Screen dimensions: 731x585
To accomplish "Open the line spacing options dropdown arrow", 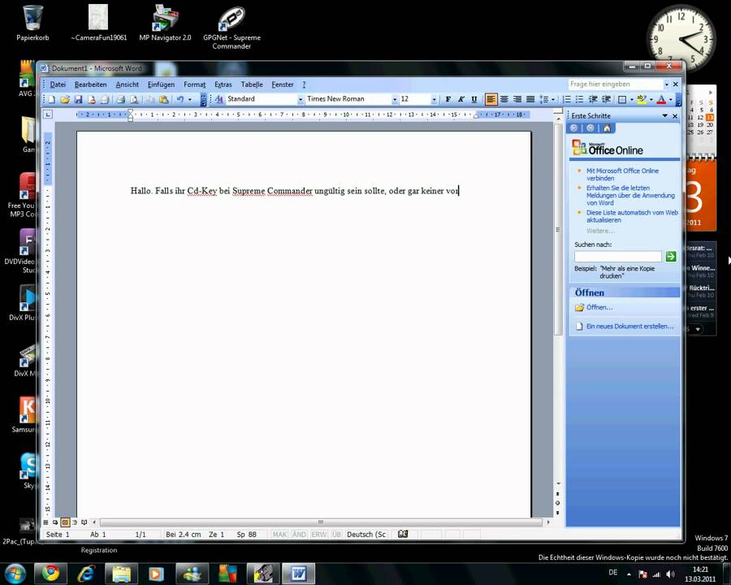I will click(x=553, y=99).
